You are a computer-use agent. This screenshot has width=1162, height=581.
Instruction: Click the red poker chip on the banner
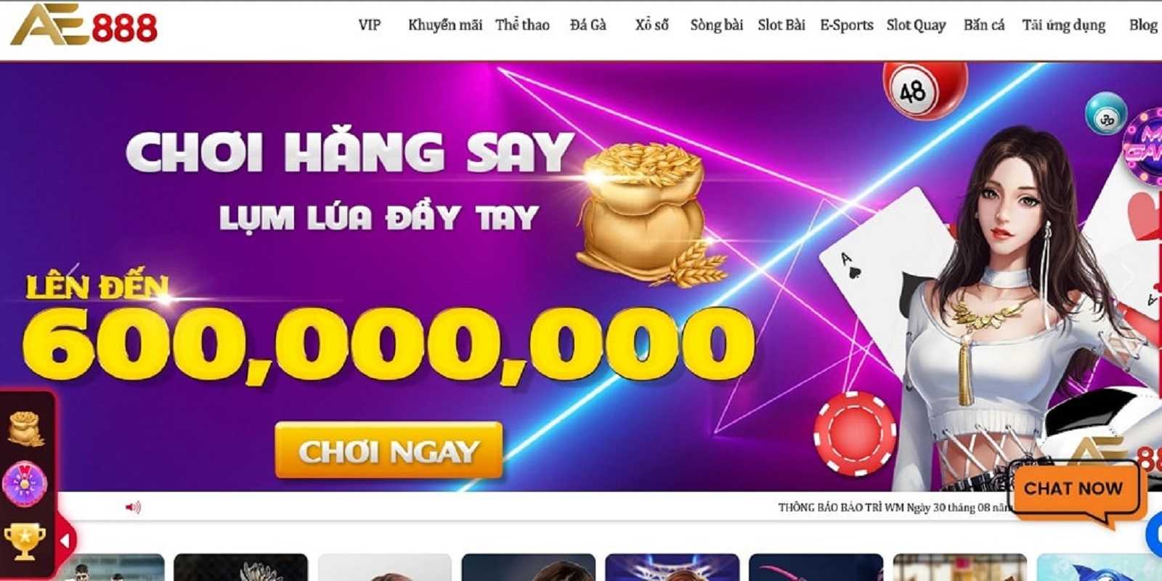point(855,433)
